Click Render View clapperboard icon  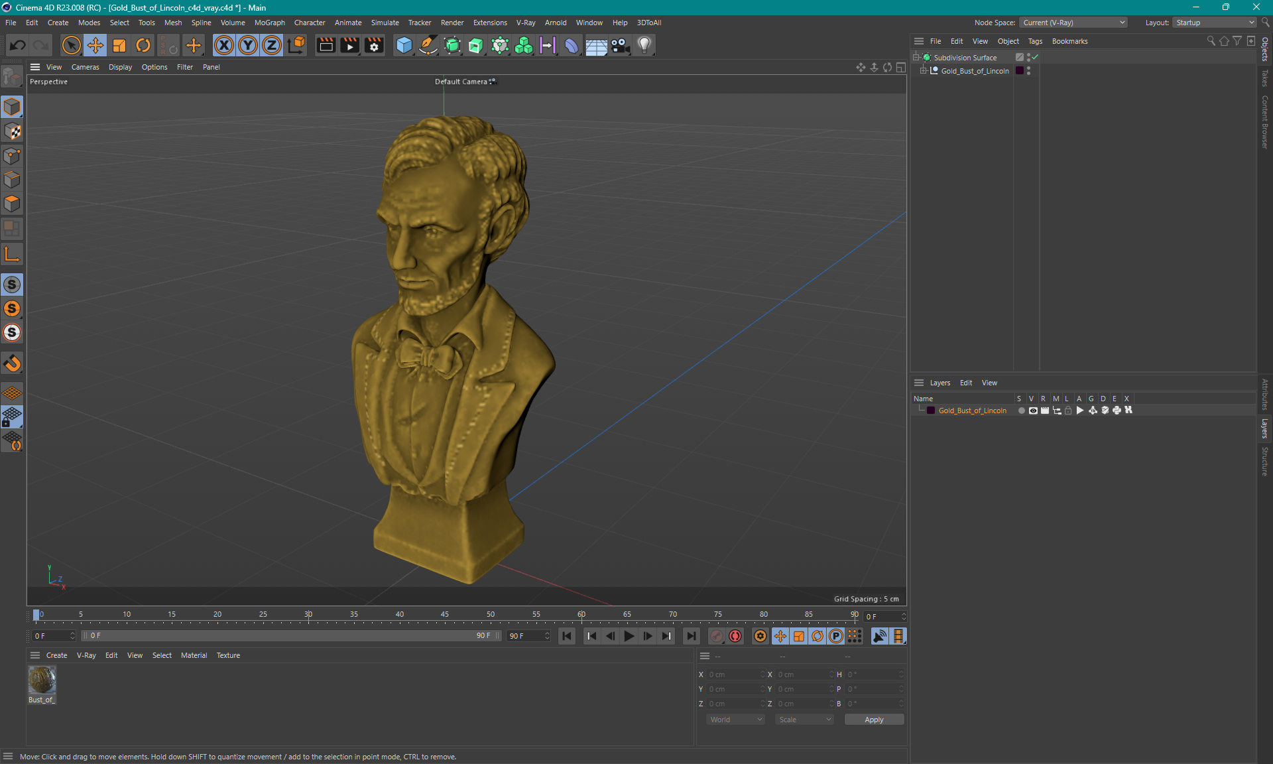(x=326, y=45)
